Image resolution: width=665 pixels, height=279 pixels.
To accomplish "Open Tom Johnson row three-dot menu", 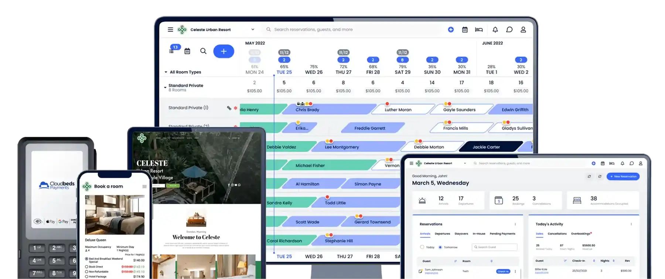I will 515,271.
